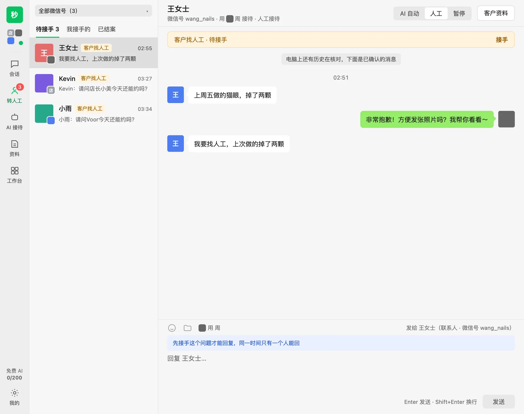
Task: Click the blue 王 avatar next to the first message
Action: [176, 95]
